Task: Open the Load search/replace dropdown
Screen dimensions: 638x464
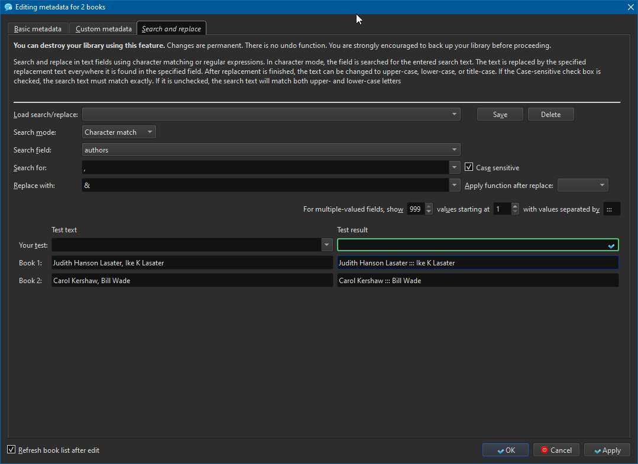Action: point(271,114)
